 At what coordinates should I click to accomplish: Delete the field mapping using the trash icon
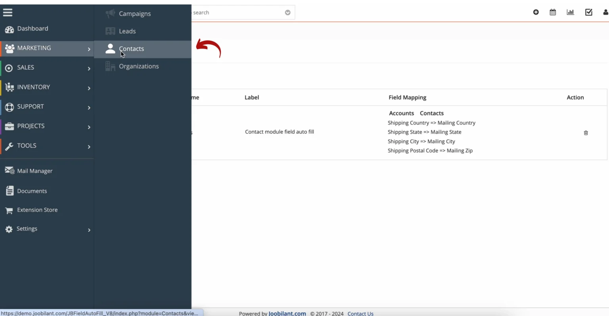586,133
